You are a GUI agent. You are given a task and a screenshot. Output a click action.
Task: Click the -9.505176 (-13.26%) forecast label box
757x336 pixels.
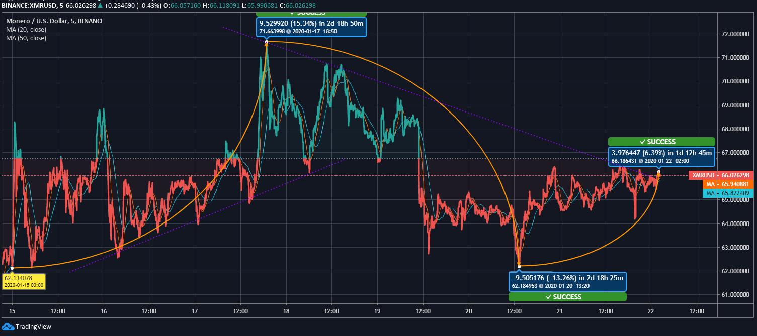point(567,282)
